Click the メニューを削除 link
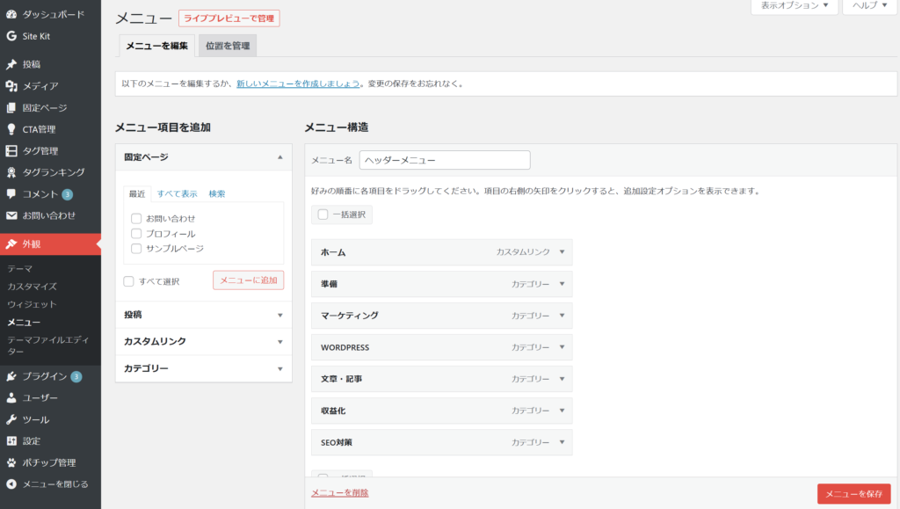900x509 pixels. click(x=340, y=492)
